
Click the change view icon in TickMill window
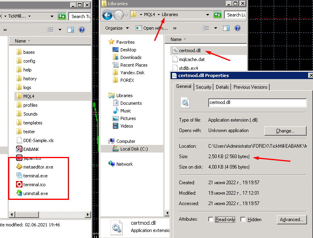[50, 30]
